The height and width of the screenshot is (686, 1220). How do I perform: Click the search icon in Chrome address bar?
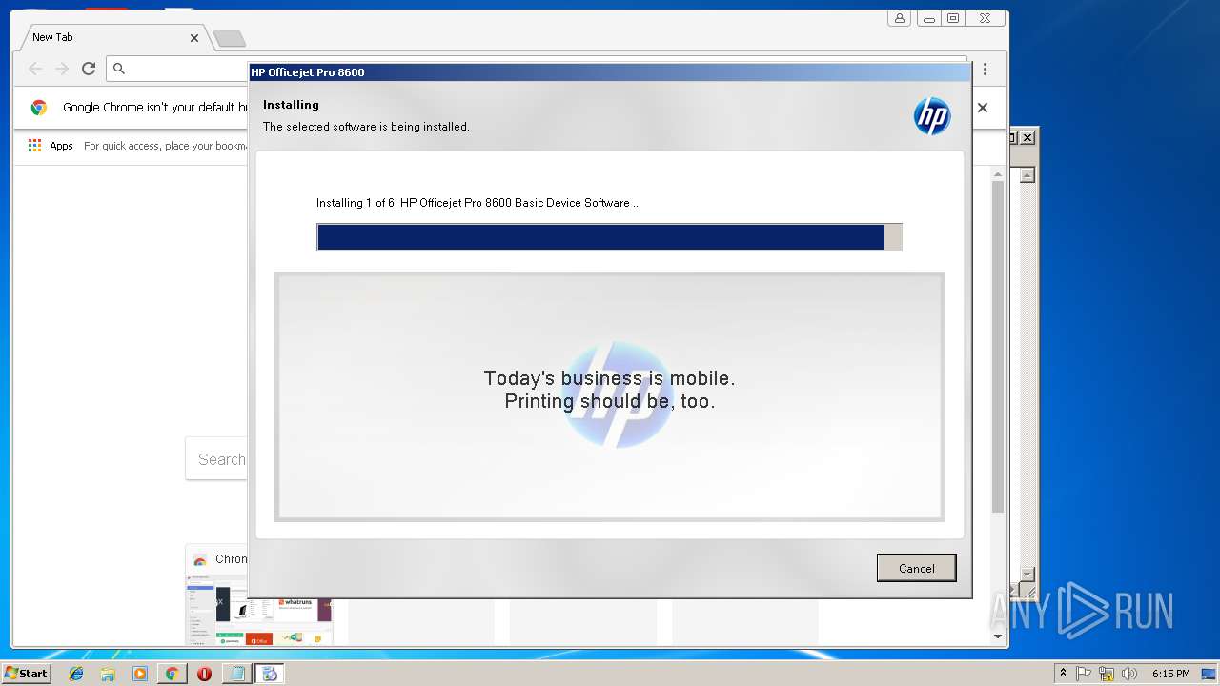point(119,69)
